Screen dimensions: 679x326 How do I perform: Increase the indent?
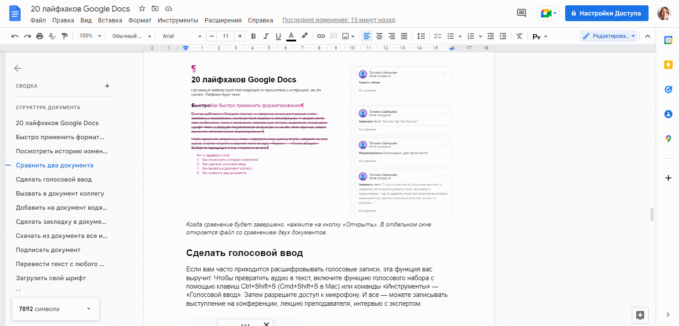click(x=503, y=36)
